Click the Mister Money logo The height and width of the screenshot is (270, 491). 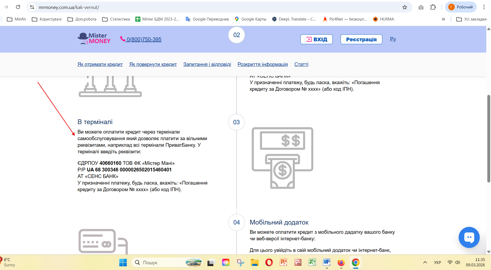click(x=94, y=39)
